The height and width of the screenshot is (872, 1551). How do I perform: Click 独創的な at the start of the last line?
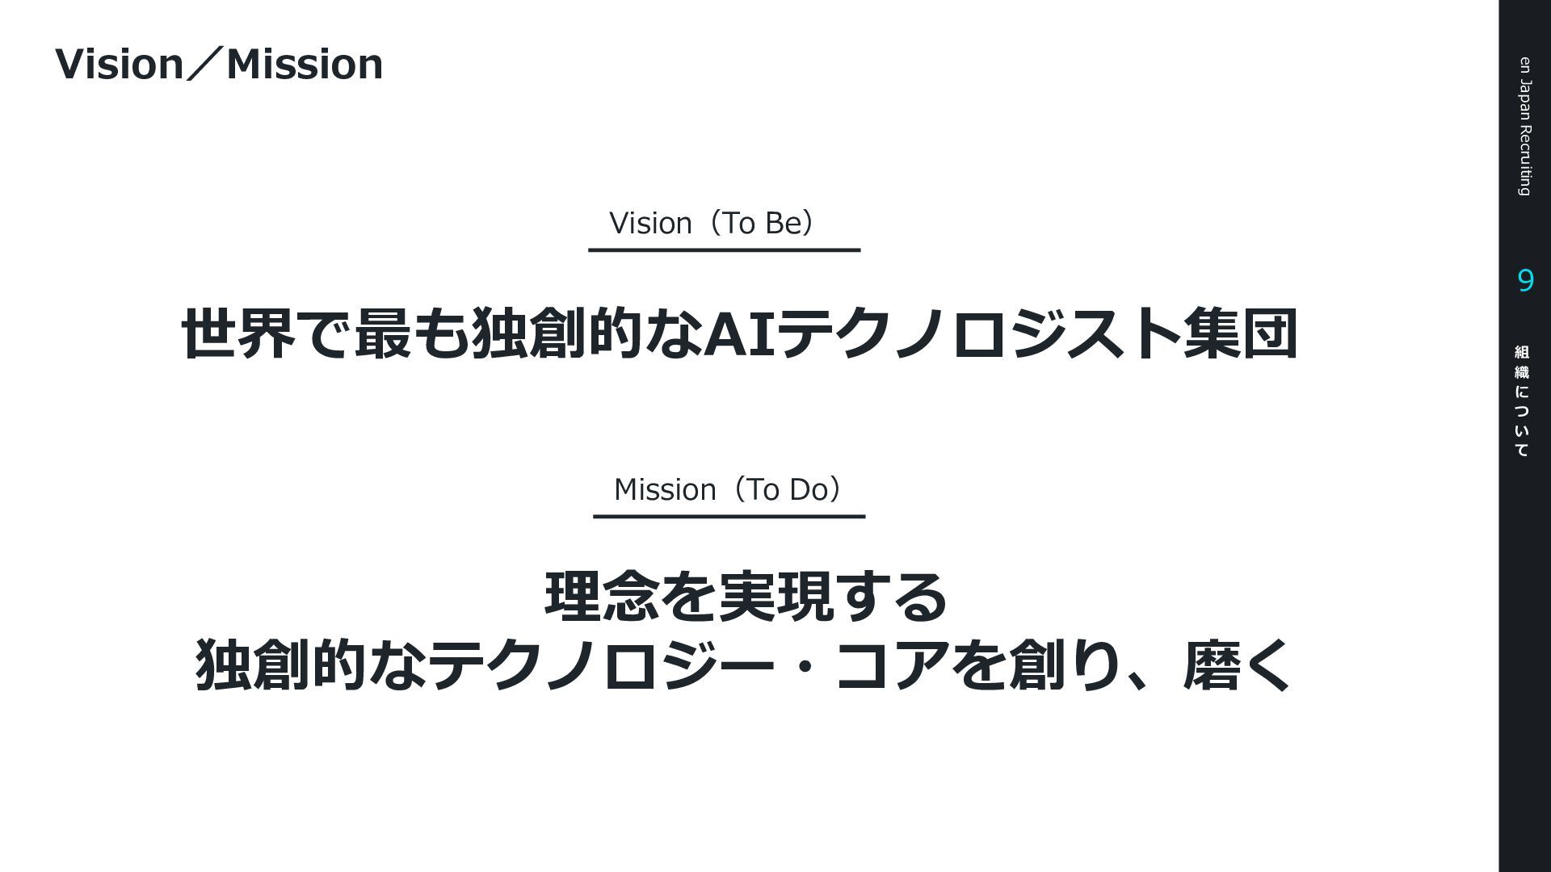309,666
